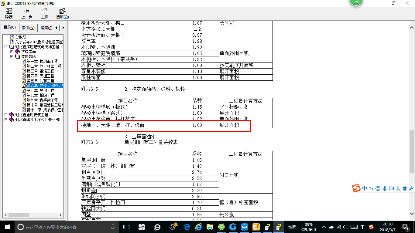Viewport: 415px width, 233px height.
Task: Open Microsoft Edge from the taskbar
Action: (x=187, y=227)
